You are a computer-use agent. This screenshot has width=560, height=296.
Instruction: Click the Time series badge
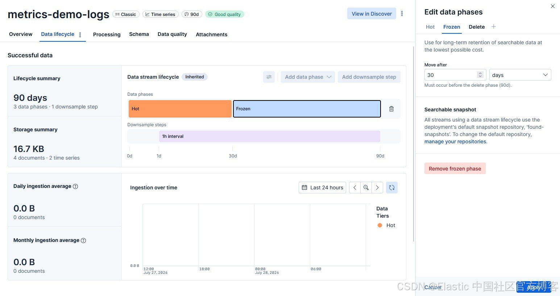(161, 14)
